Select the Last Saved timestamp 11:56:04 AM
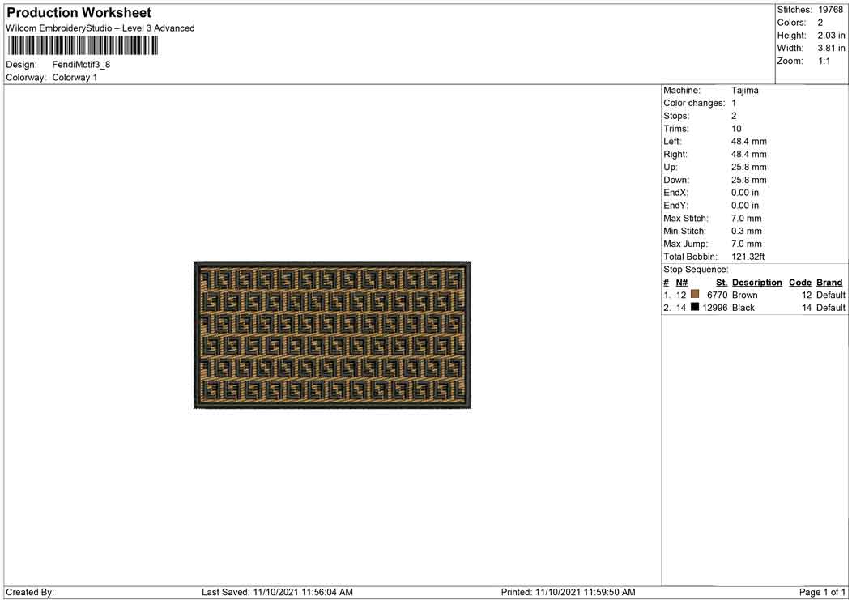Viewport: 852px width, 600px height. [x=327, y=593]
